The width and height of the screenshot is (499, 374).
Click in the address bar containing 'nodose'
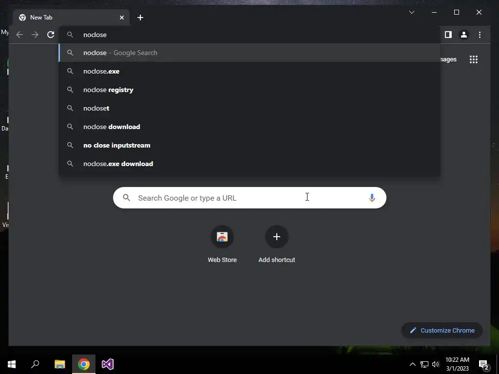(x=249, y=35)
